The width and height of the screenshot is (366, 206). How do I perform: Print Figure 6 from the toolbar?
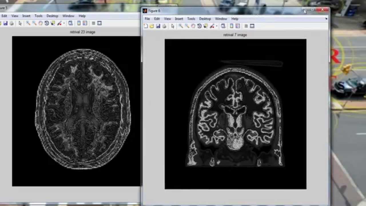(x=164, y=26)
